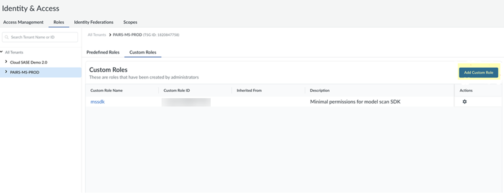Expand the Cloud SASE Demo 2.0 tenant arrow
This screenshot has height=193, width=504.
(6, 62)
